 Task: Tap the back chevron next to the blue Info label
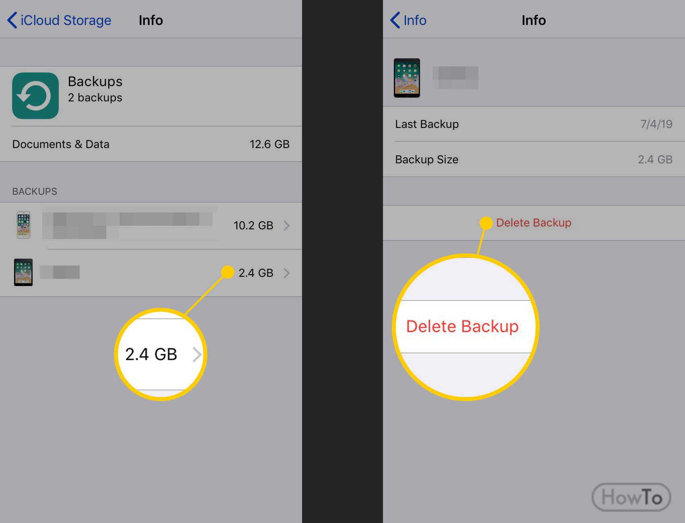click(x=395, y=20)
